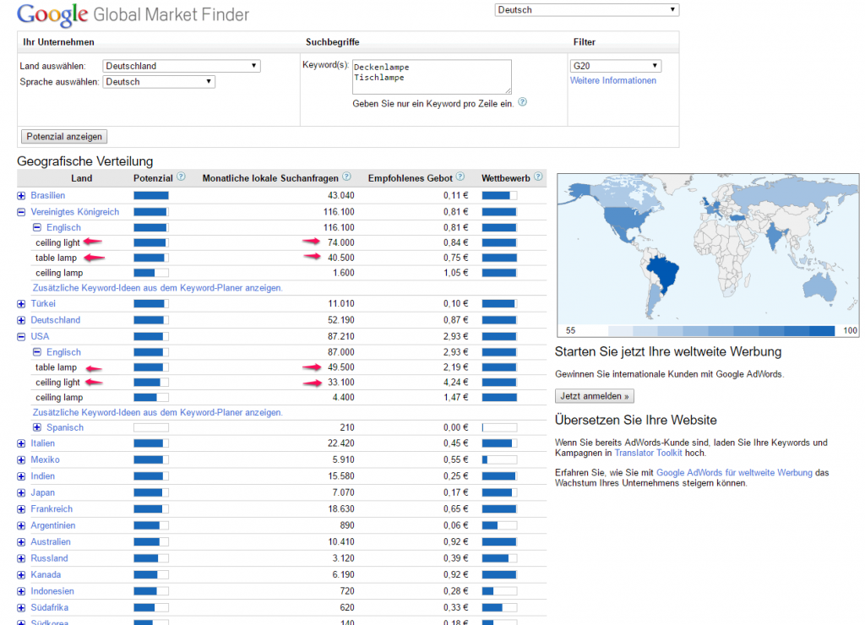Collapse the USA row
This screenshot has width=865, height=625.
pos(21,336)
